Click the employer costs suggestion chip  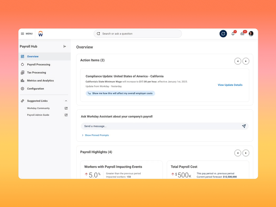point(120,93)
